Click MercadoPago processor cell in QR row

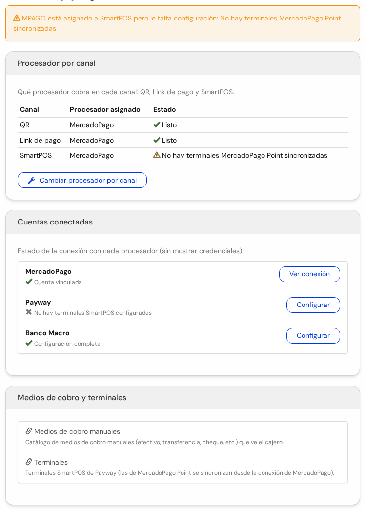click(x=92, y=125)
